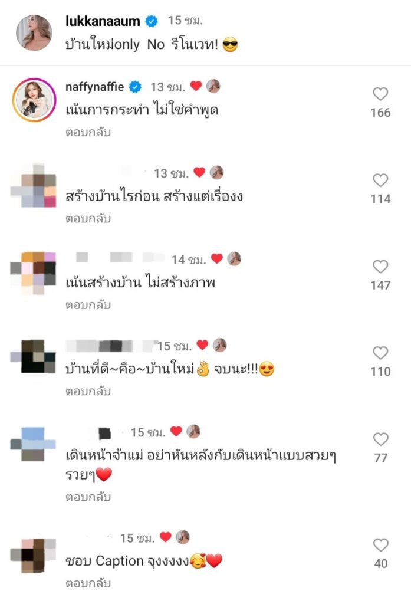Screen dimensions: 411x604
Task: Reply to 'สร้างบ้านไรก่อน' comment
Action: pyautogui.click(x=88, y=218)
